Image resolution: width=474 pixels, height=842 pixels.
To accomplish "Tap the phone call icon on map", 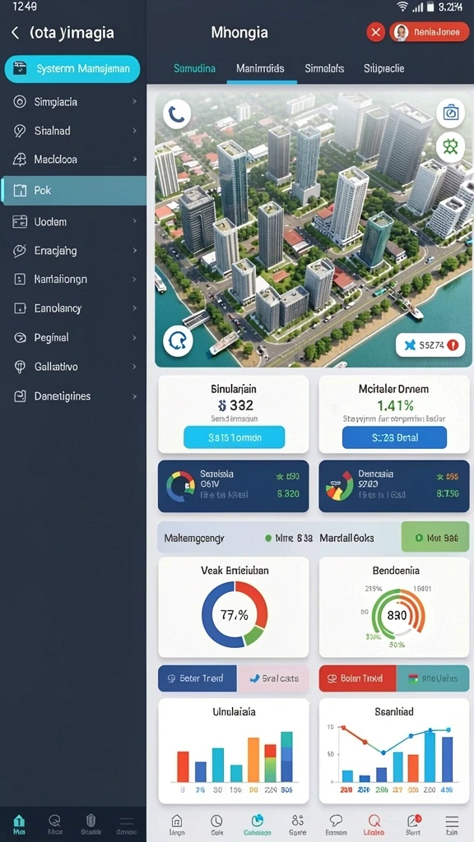I will 177,113.
